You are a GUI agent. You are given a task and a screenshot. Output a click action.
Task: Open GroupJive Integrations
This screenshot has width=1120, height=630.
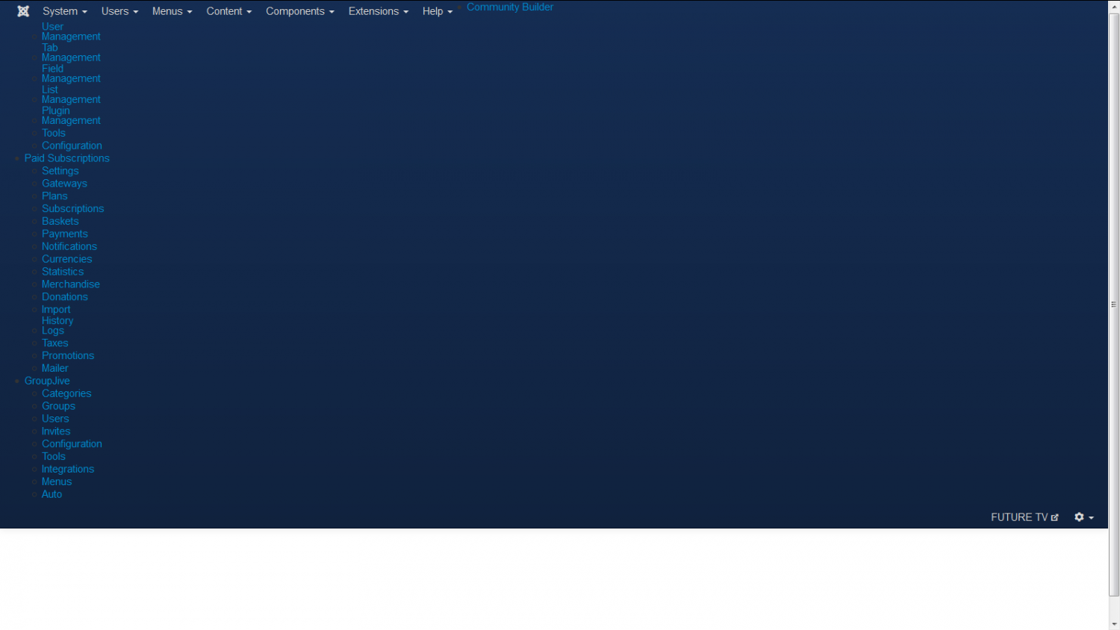click(68, 470)
